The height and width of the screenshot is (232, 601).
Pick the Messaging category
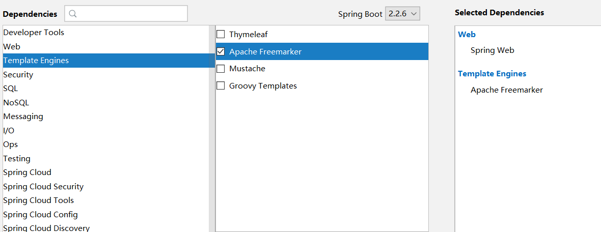click(x=23, y=117)
